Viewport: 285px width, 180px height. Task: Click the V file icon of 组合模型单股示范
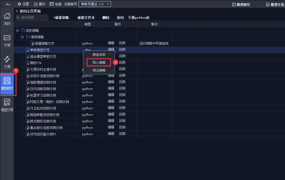(x=28, y=57)
